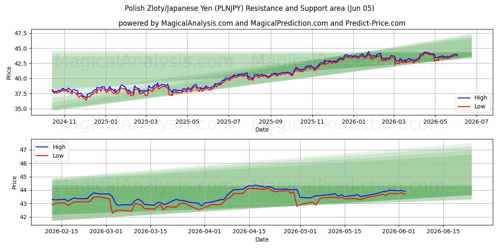This screenshot has height=249, width=499.
Task: Click the '2025-11' x-axis tick label
Action: point(312,121)
